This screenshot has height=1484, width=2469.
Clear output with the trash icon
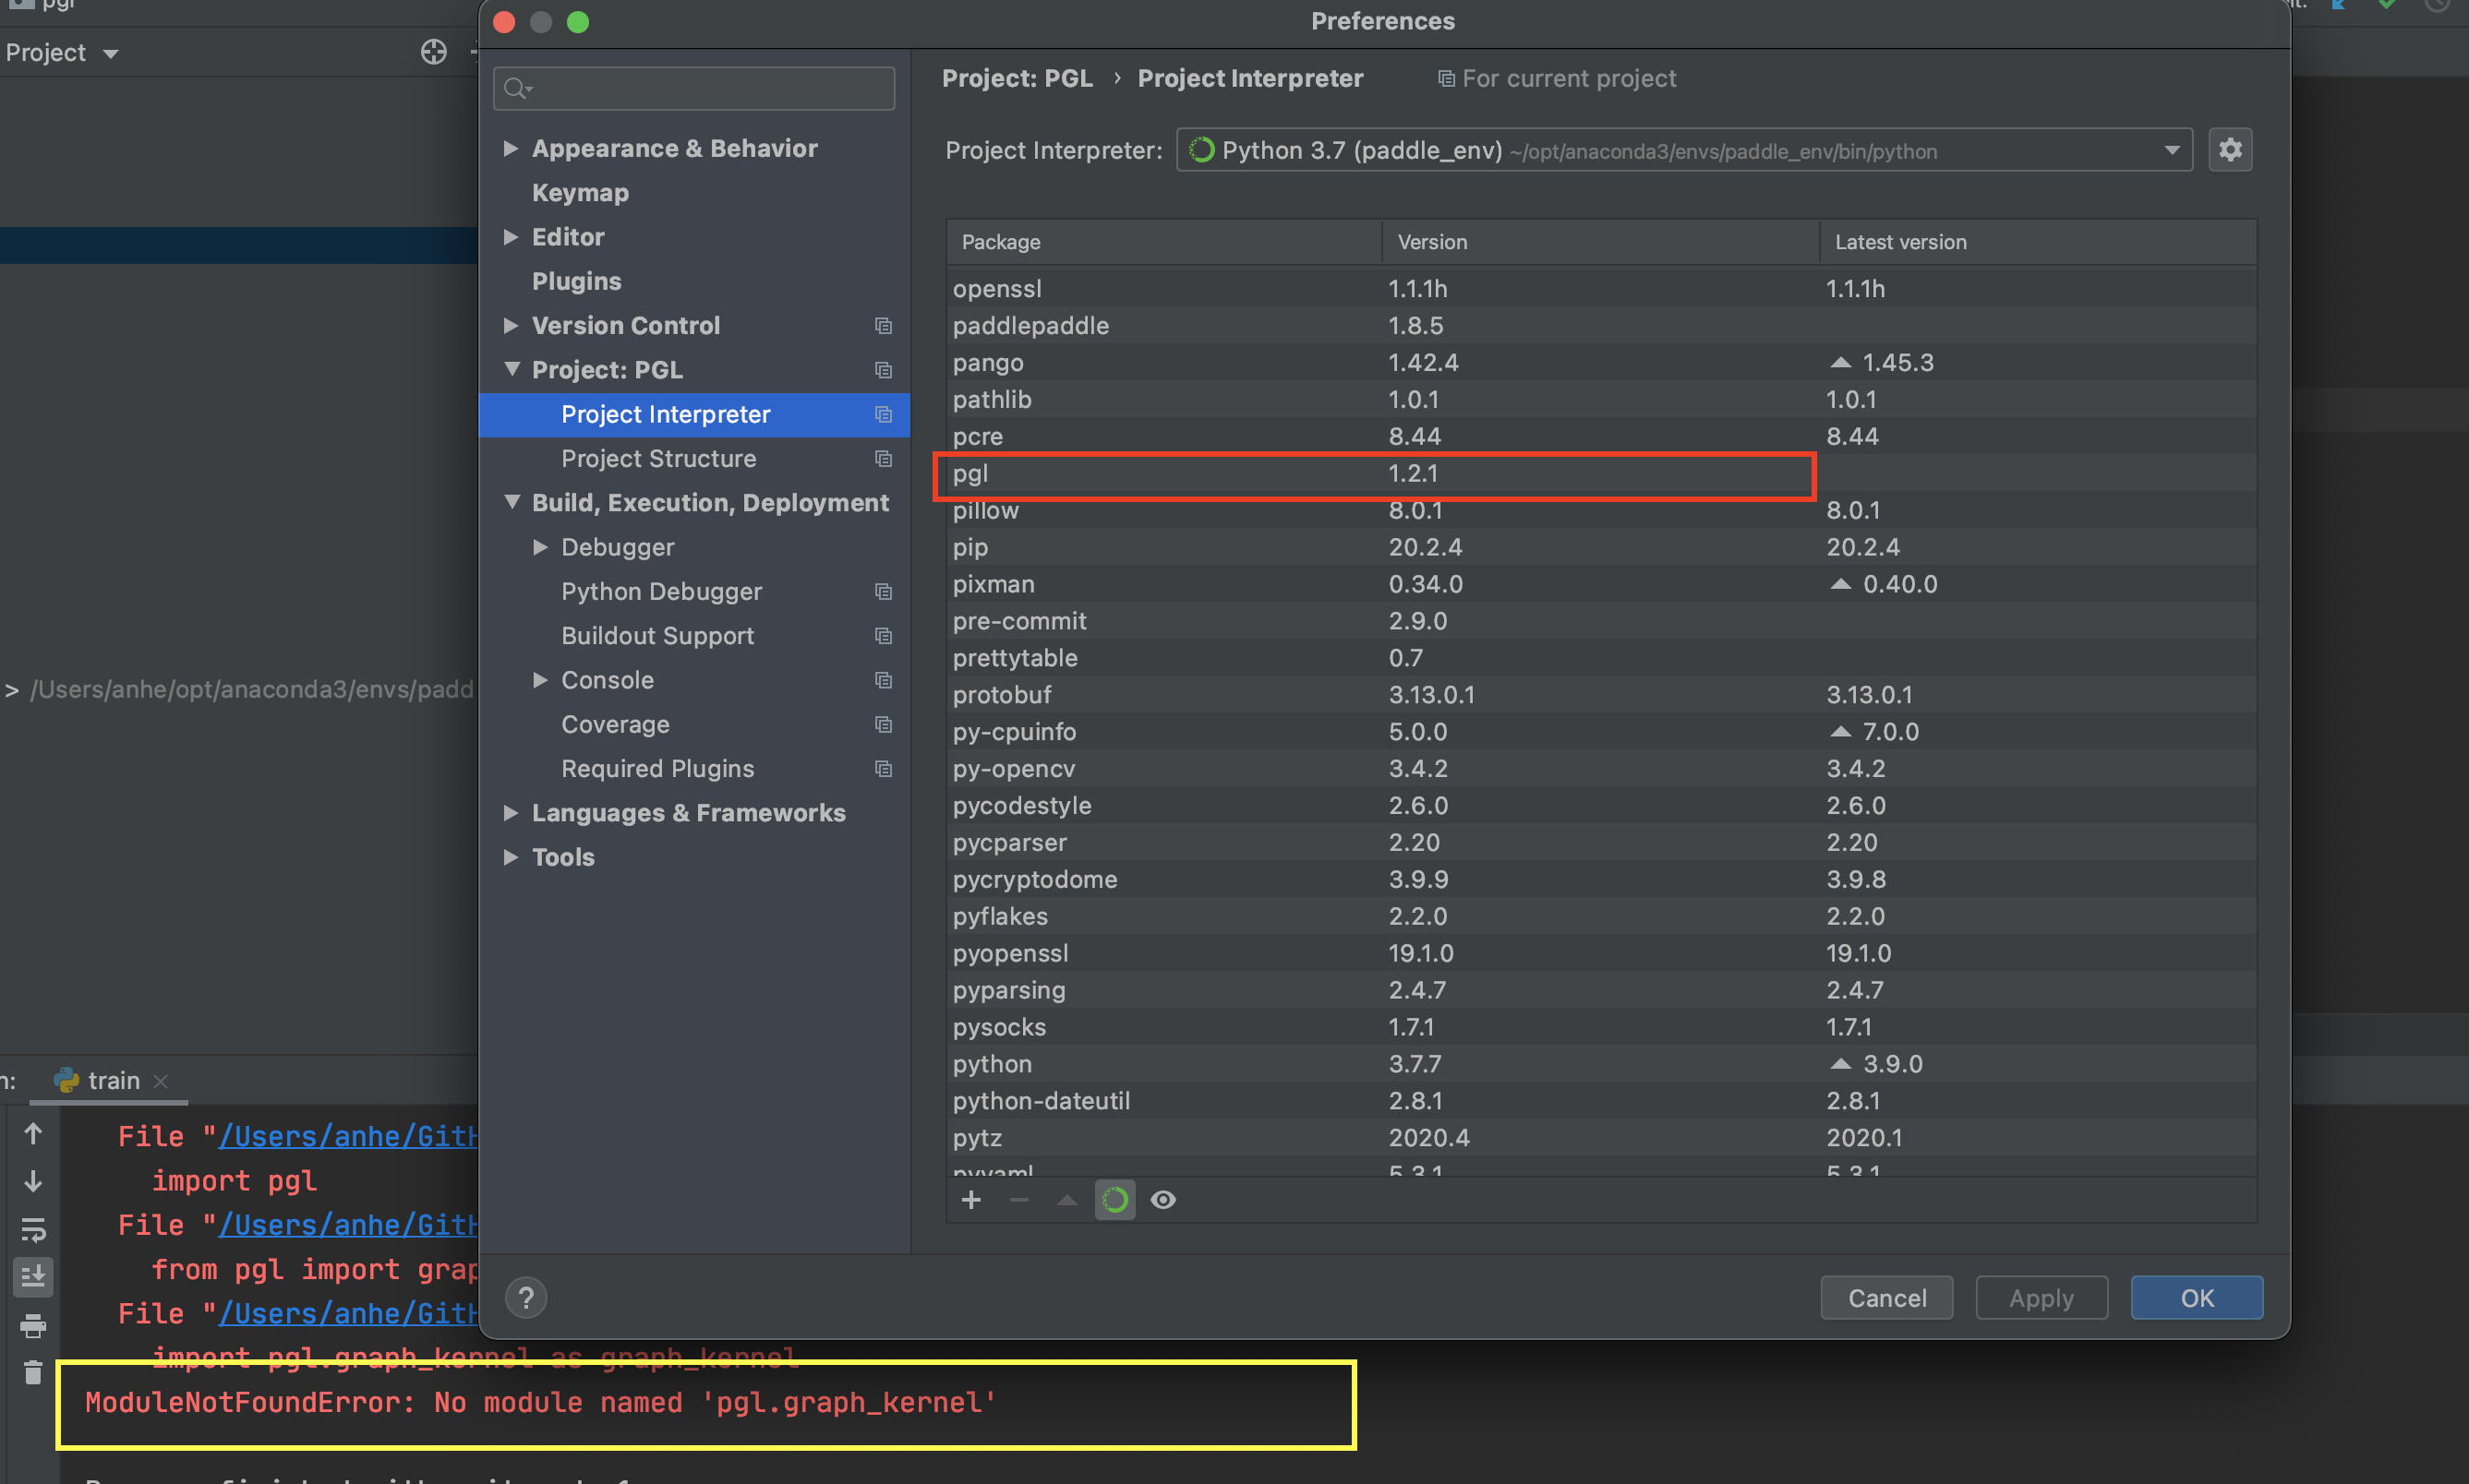pos(33,1372)
